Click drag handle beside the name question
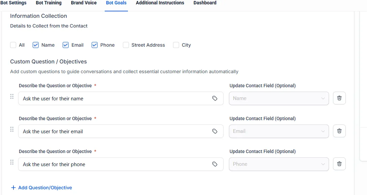 (x=12, y=96)
